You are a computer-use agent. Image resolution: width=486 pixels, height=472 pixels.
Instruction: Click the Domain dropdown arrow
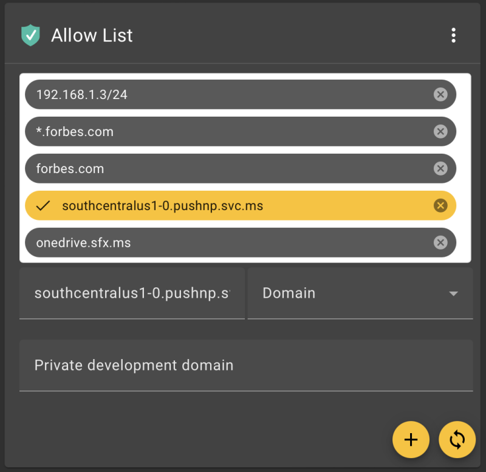point(453,293)
